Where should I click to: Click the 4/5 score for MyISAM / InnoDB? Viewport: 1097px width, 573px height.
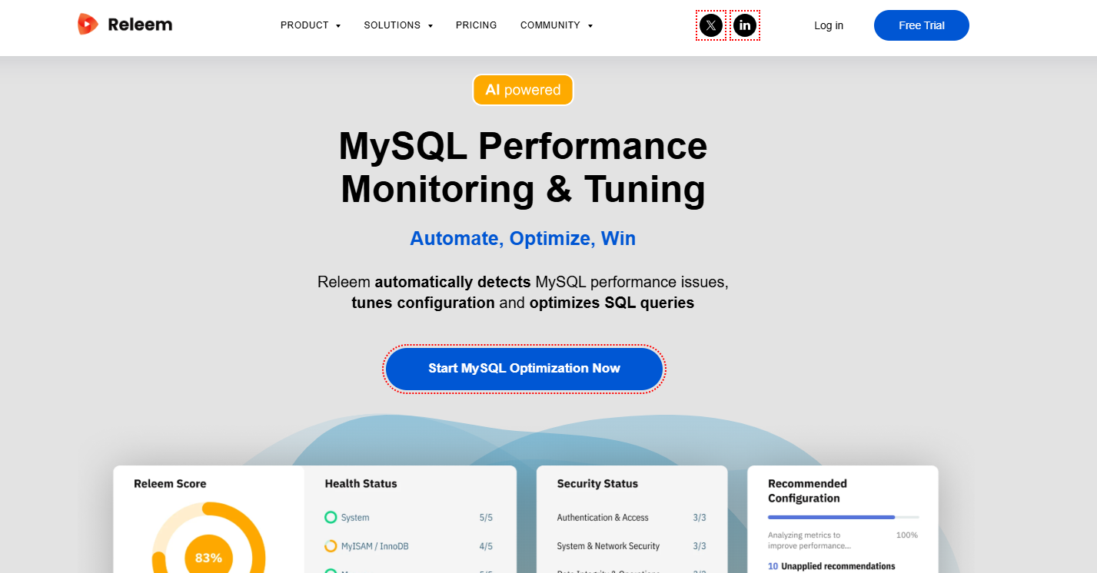(x=486, y=546)
